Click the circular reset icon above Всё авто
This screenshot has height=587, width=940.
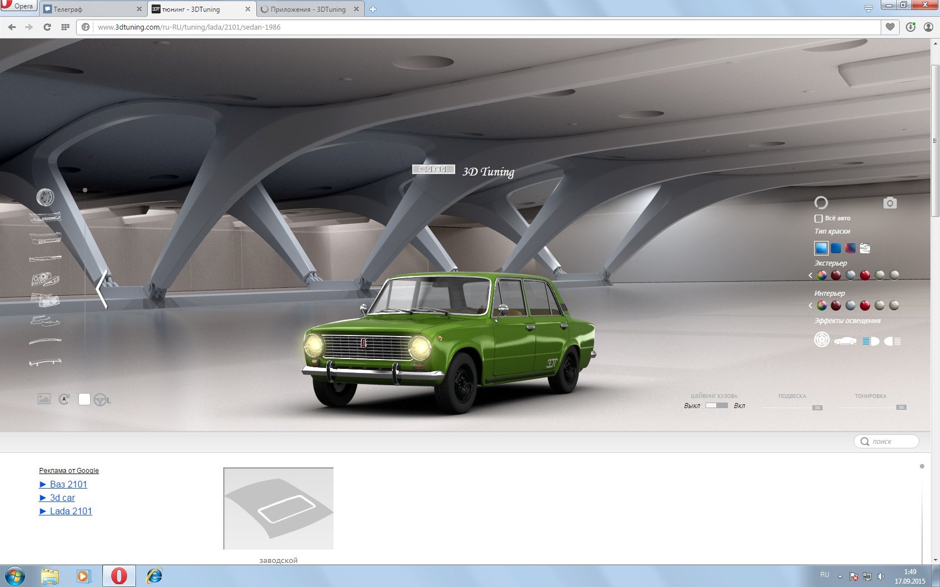point(821,202)
